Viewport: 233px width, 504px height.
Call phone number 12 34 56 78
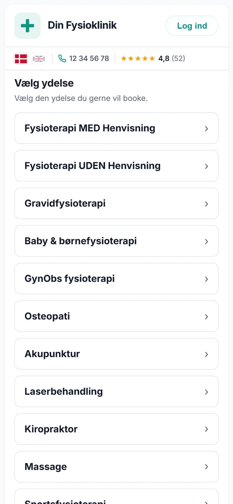pyautogui.click(x=89, y=59)
